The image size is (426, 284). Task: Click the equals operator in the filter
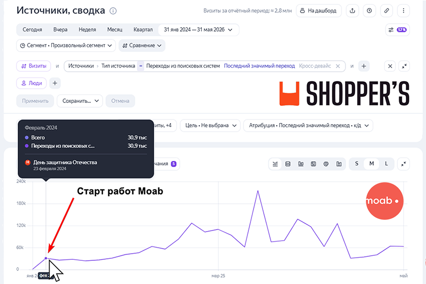[x=141, y=66]
